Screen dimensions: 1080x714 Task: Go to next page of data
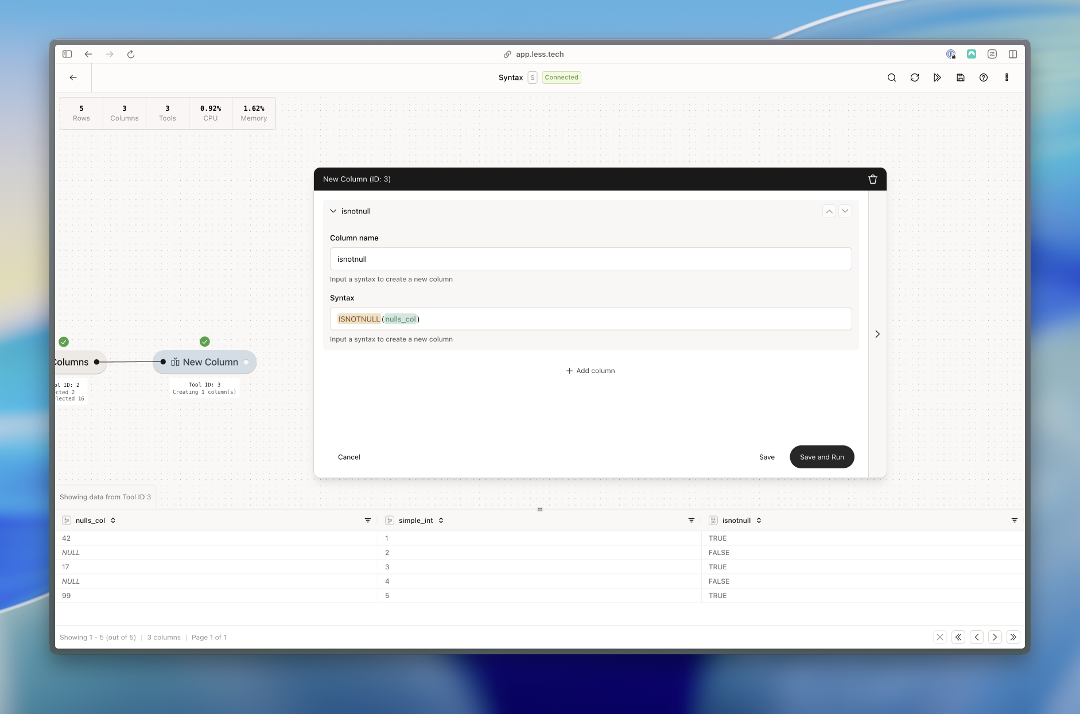coord(995,637)
